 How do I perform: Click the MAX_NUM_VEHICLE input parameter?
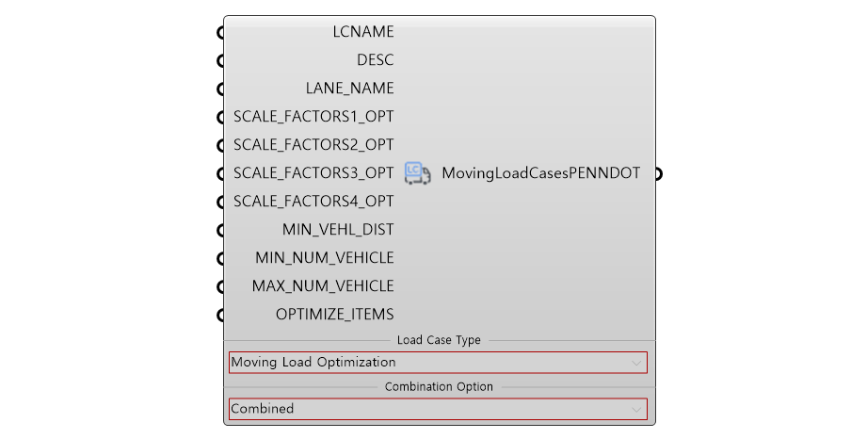(323, 286)
